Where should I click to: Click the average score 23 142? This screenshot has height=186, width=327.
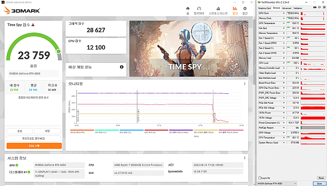tap(33, 90)
